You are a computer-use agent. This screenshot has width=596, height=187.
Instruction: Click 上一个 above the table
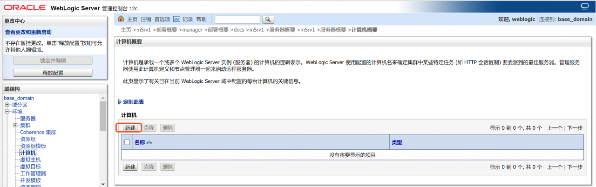pos(555,128)
